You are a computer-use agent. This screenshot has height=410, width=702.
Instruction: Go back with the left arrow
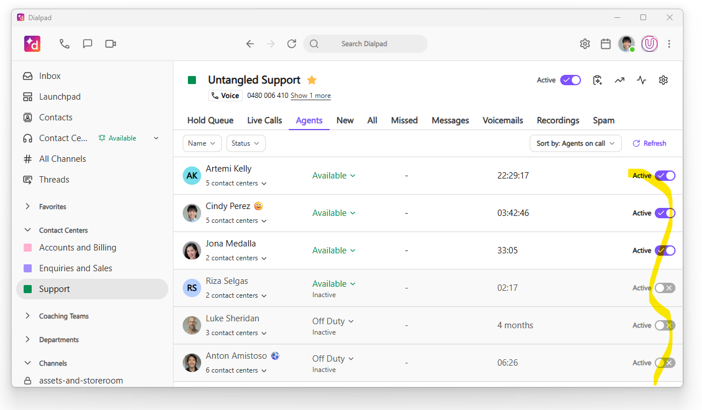click(250, 44)
